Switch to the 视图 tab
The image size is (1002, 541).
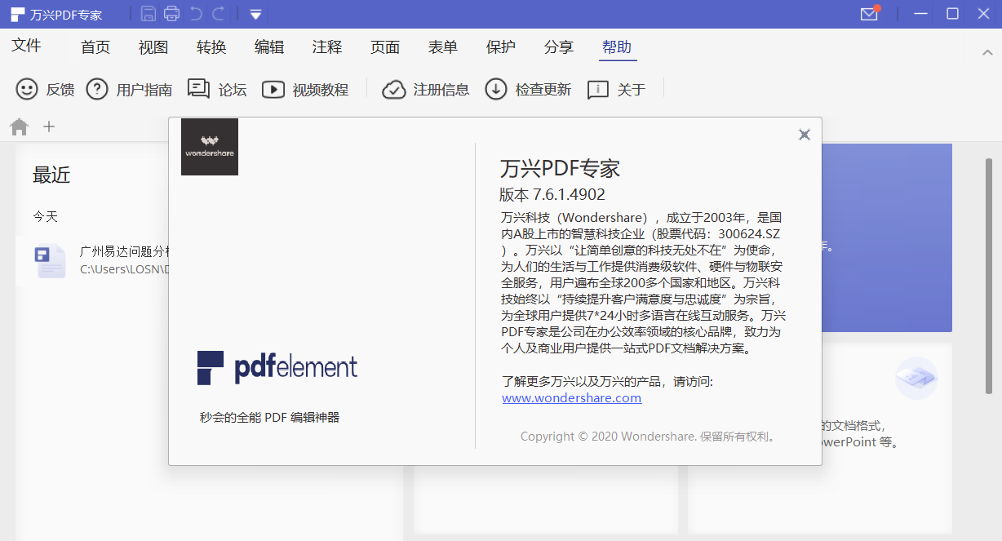[x=153, y=47]
